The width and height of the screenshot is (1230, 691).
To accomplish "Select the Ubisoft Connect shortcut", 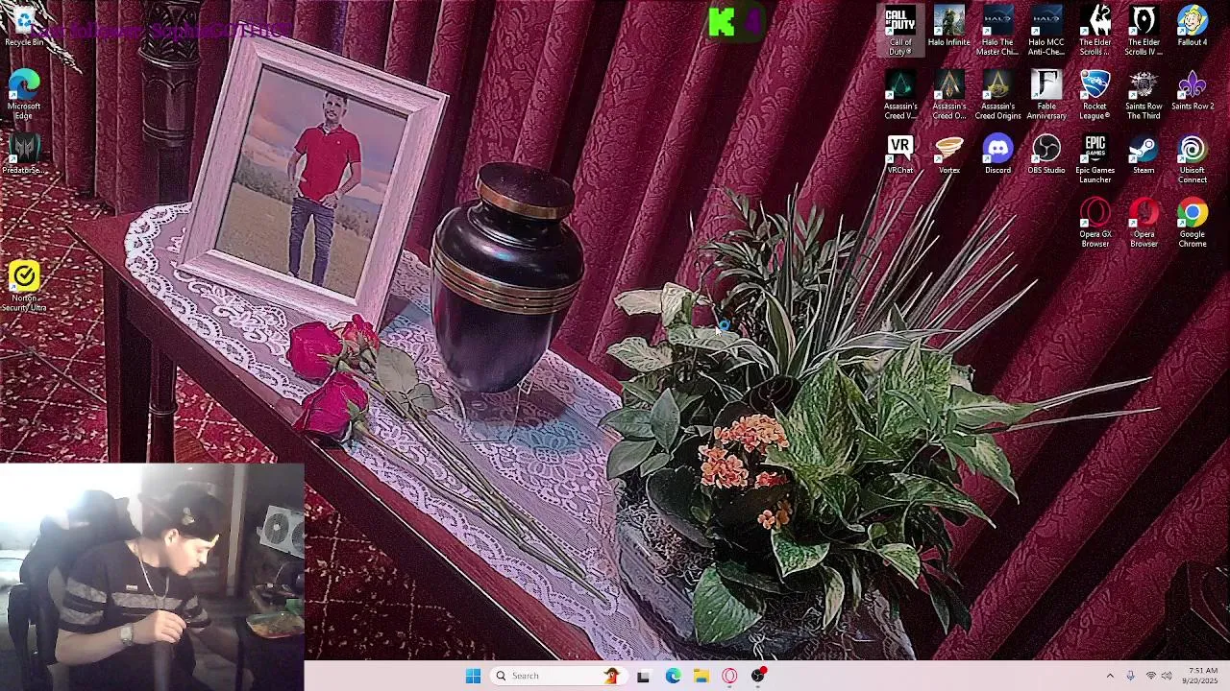I will click(1193, 159).
